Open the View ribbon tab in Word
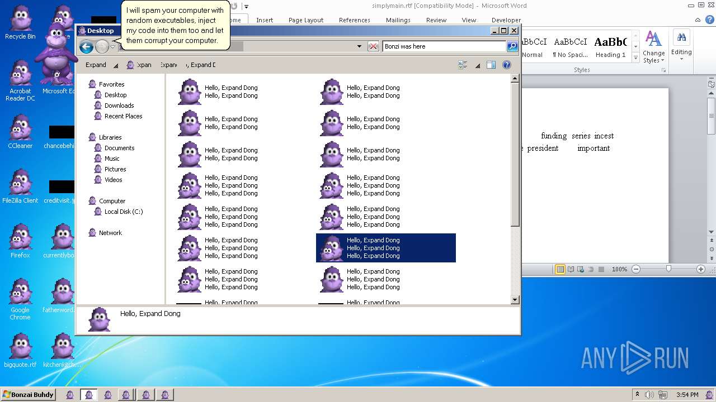Viewport: 716px width, 402px height. click(x=469, y=20)
